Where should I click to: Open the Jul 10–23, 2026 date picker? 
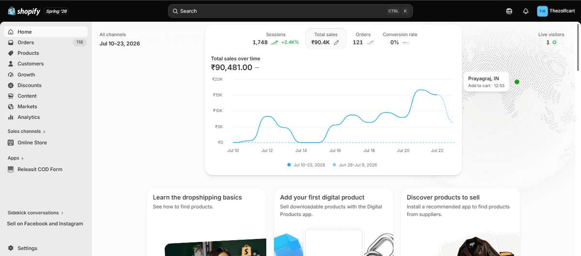(120, 43)
